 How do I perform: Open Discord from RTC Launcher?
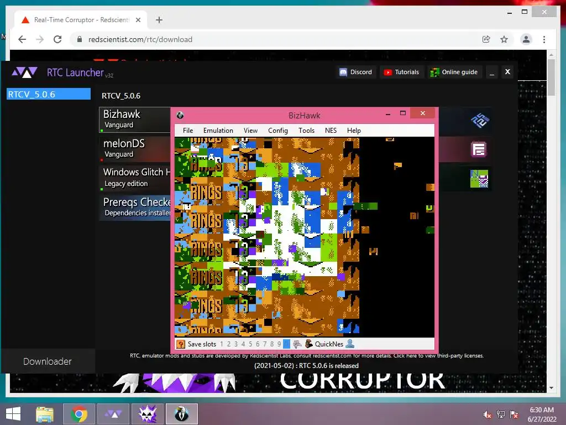(x=356, y=72)
